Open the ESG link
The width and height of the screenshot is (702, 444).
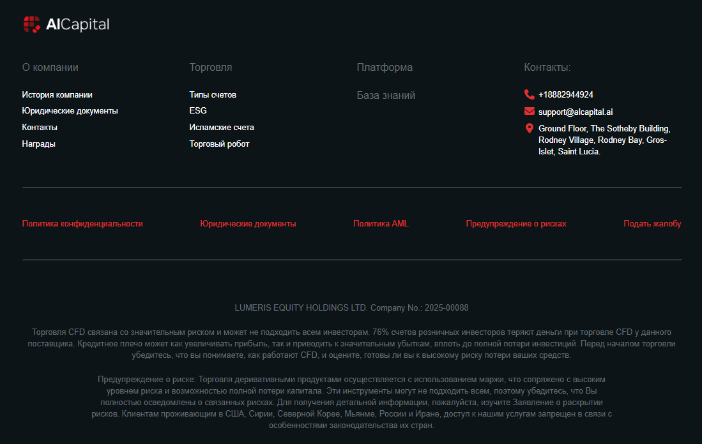(198, 111)
